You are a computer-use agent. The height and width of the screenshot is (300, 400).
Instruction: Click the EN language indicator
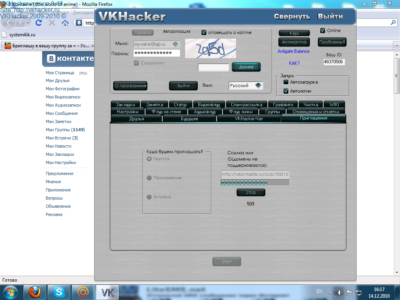pos(319,291)
